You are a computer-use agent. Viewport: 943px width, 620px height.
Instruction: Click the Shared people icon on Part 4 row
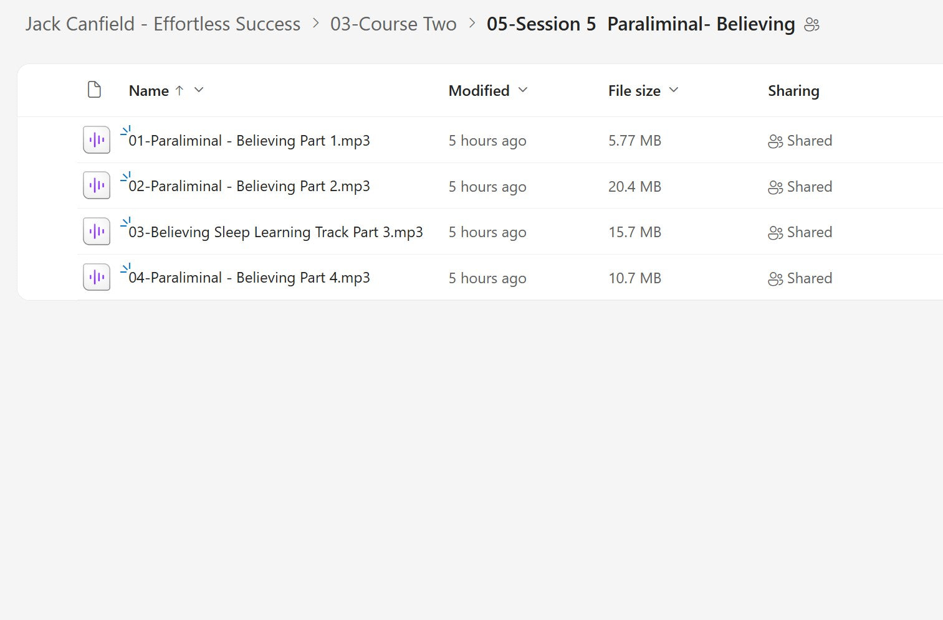775,279
